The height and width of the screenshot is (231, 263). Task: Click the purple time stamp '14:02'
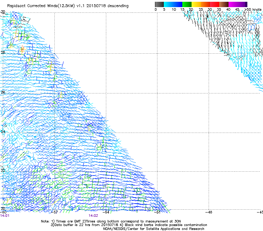point(93,216)
